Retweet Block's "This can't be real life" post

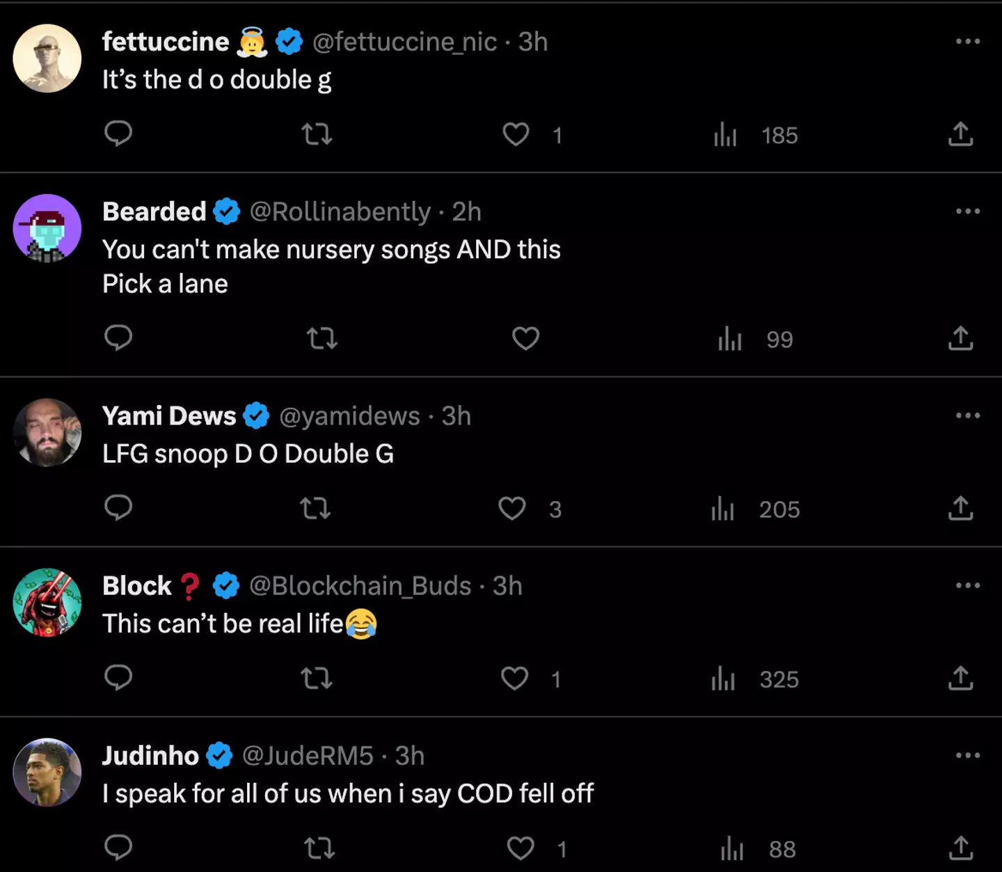[x=317, y=678]
